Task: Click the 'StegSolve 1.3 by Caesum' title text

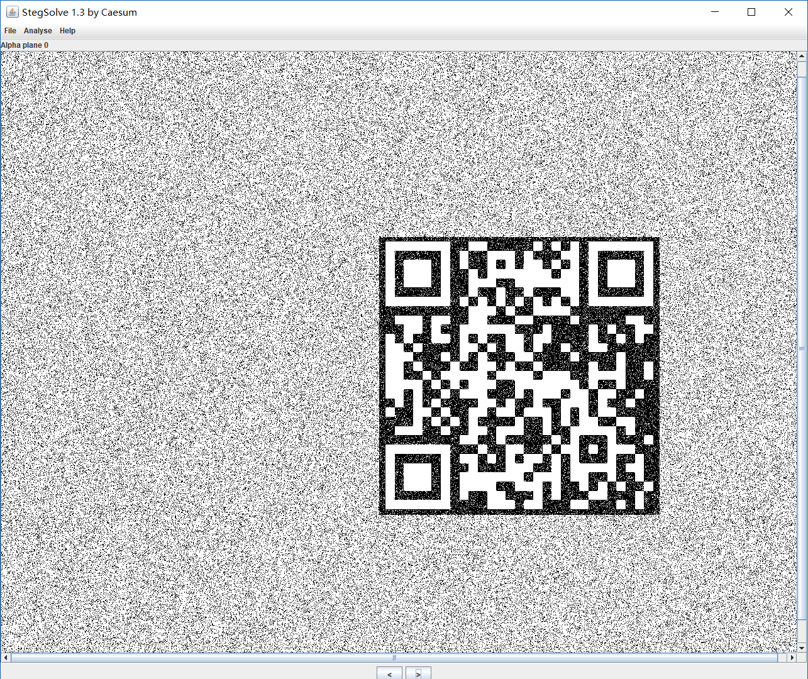Action: point(79,12)
